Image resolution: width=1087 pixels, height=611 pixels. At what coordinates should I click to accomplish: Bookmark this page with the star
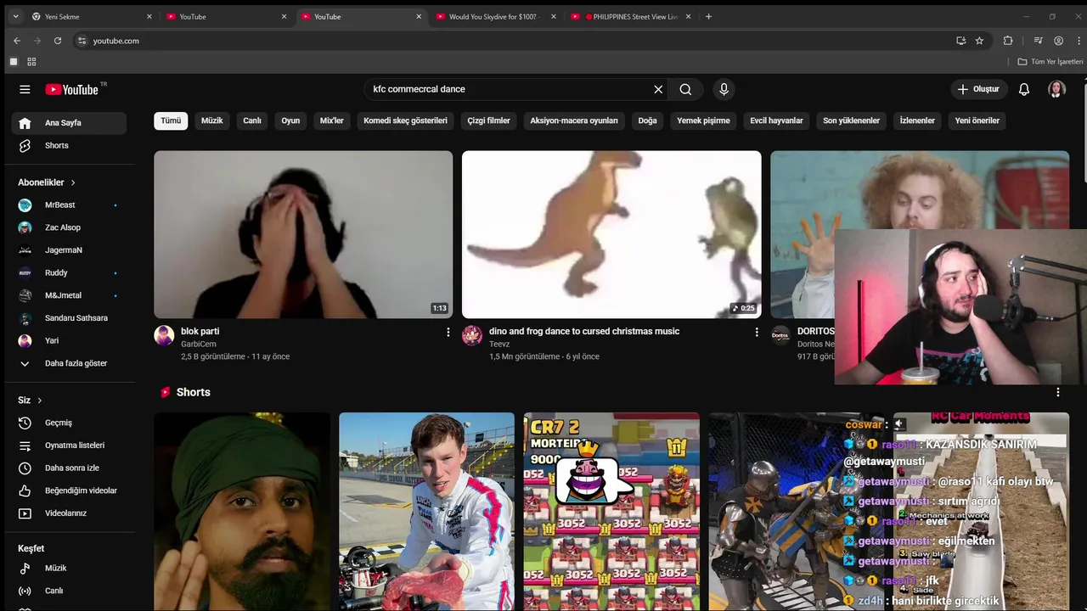coord(979,41)
